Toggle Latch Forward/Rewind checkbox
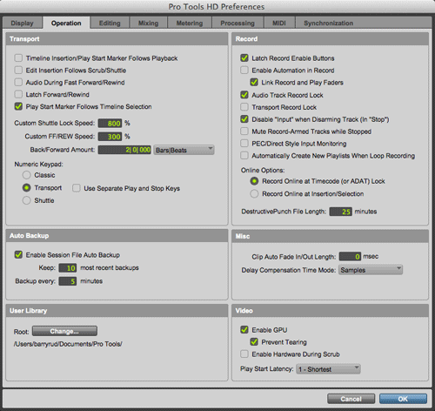 [18, 94]
